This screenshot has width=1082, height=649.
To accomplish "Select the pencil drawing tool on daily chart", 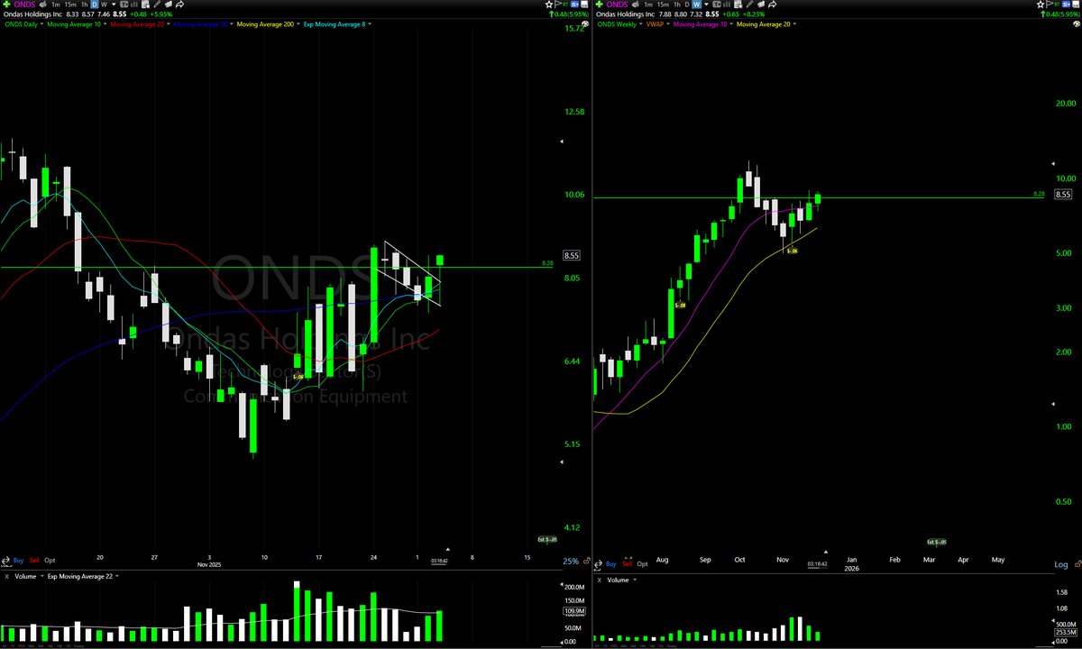I will [157, 5].
